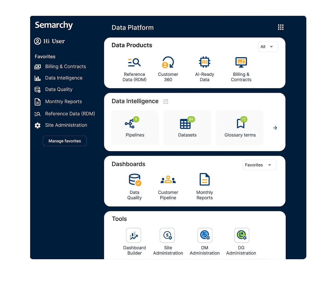The image size is (336, 281).
Task: Click the Glossary terms label text
Action: (240, 135)
